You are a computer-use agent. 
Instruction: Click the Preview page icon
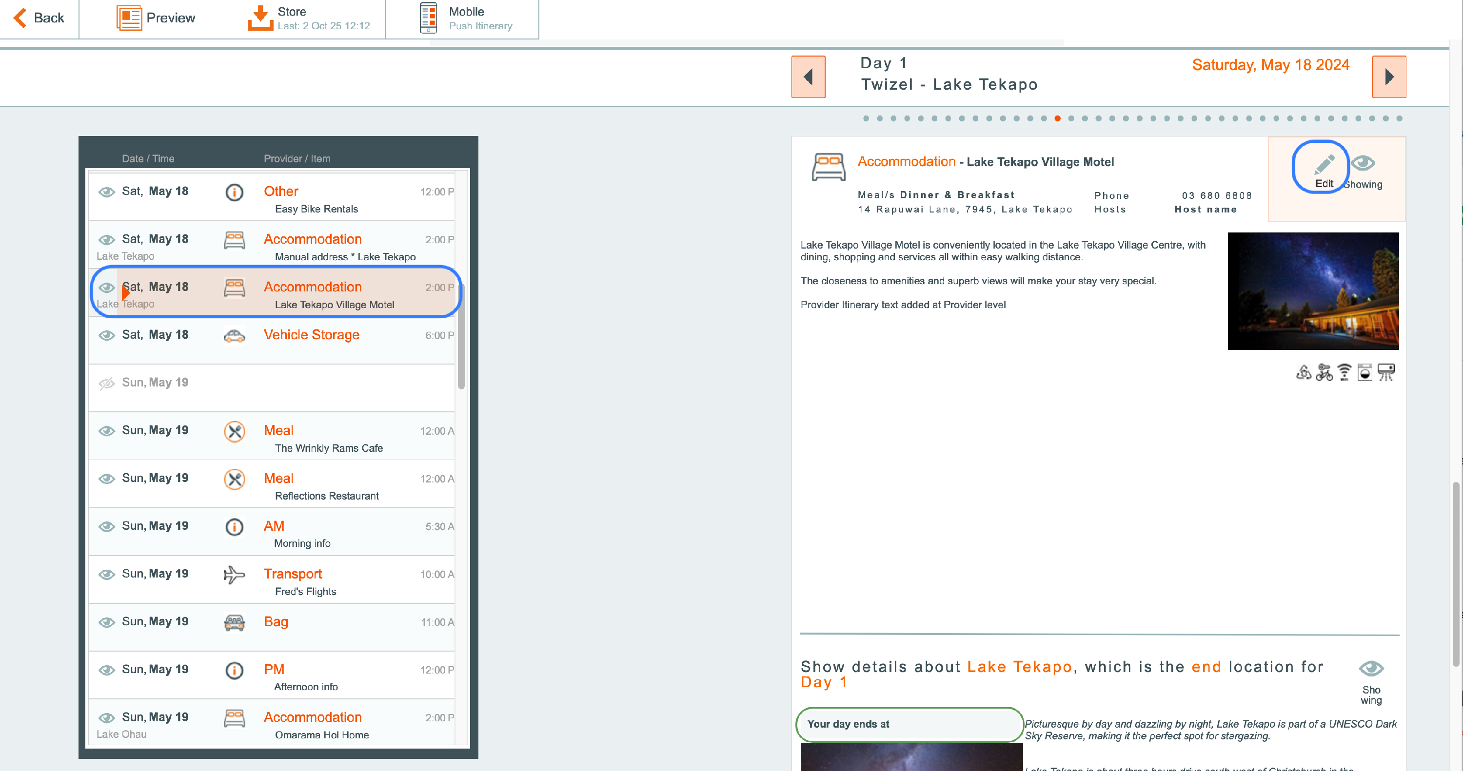129,18
